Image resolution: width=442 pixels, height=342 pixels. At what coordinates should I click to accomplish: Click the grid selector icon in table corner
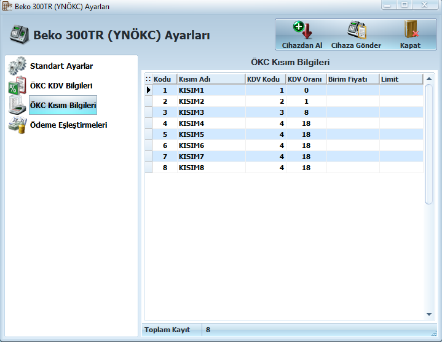click(148, 79)
